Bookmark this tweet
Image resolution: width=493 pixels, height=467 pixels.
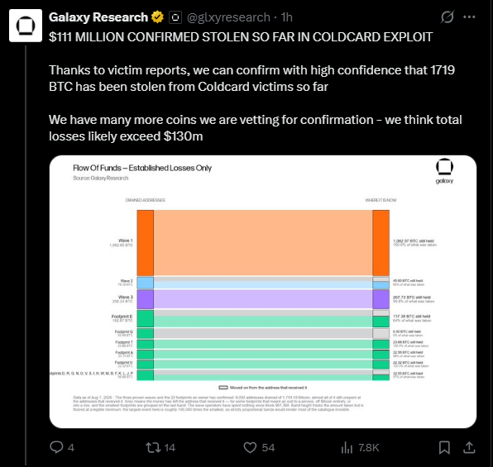pyautogui.click(x=444, y=447)
